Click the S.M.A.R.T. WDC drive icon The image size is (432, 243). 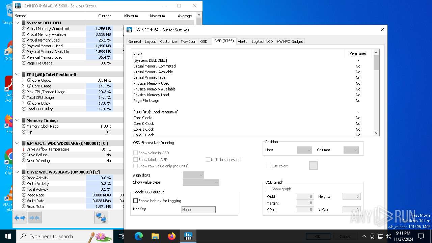pos(24,143)
